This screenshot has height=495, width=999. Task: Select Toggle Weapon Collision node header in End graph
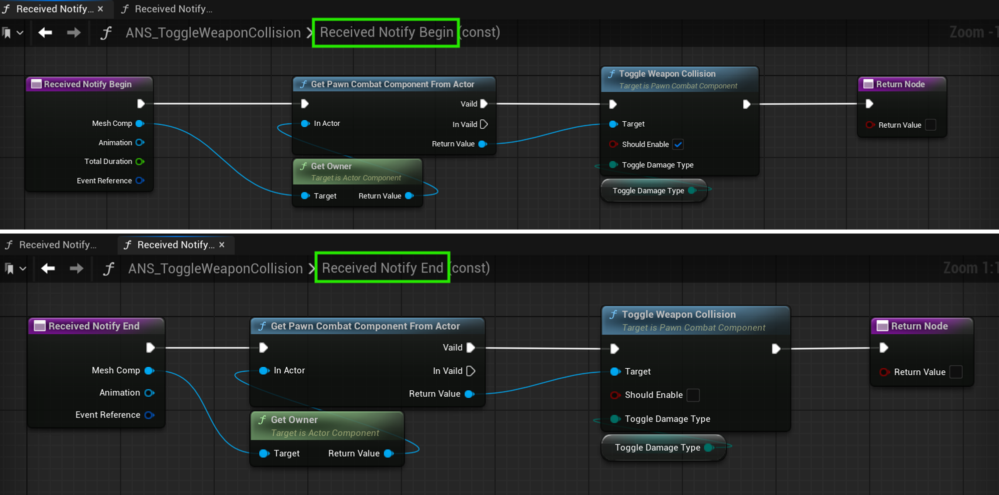696,320
